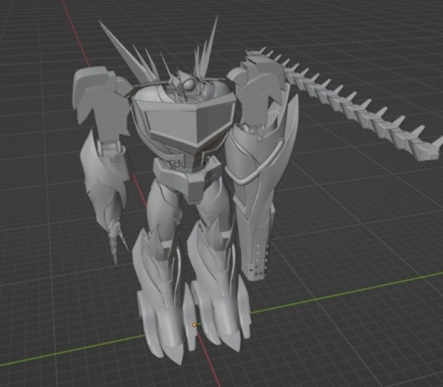Select the robot's head with round eye
Screen dimensions: 443x387
point(188,84)
